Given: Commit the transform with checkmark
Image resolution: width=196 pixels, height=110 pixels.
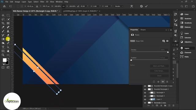Looking at the screenshot, I should coord(146,6).
